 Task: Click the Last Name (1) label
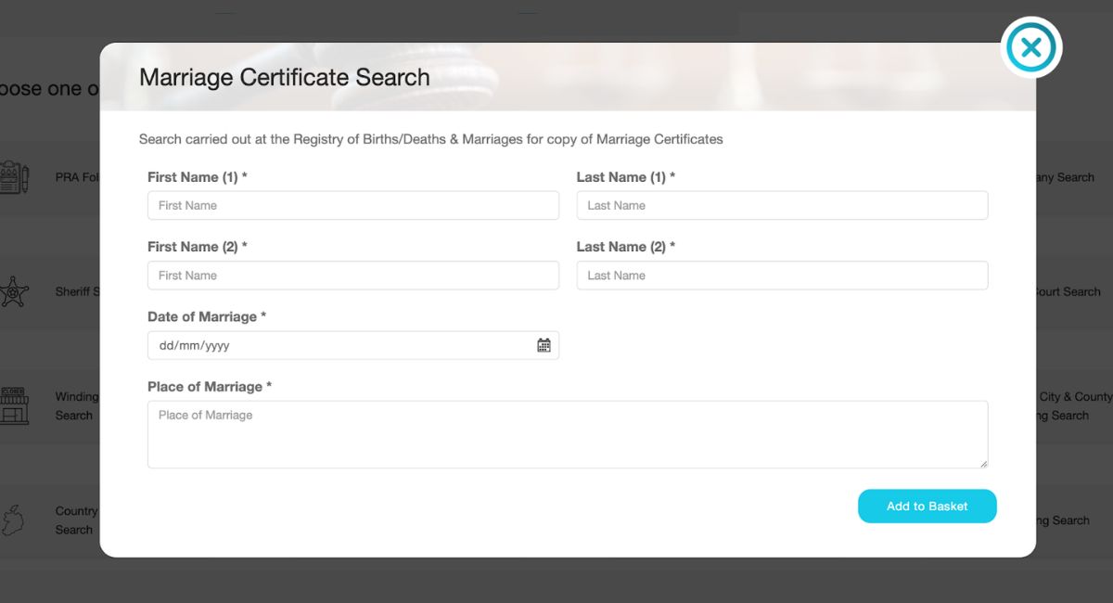pyautogui.click(x=626, y=176)
